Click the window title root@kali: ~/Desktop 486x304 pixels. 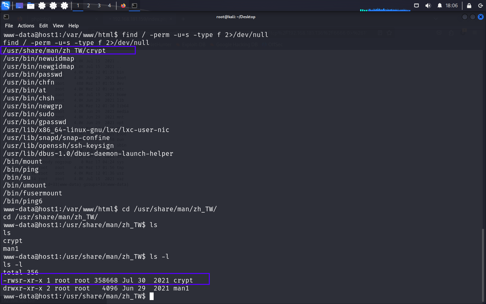236,17
